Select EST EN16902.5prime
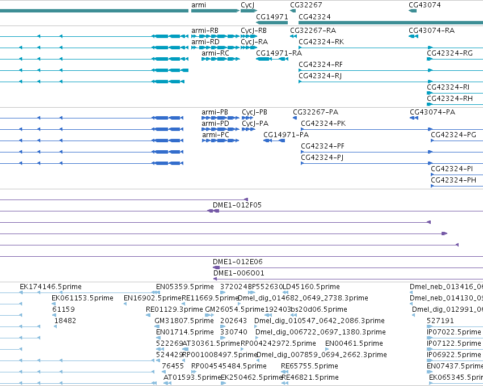This screenshot has width=483, height=386. tap(153, 298)
